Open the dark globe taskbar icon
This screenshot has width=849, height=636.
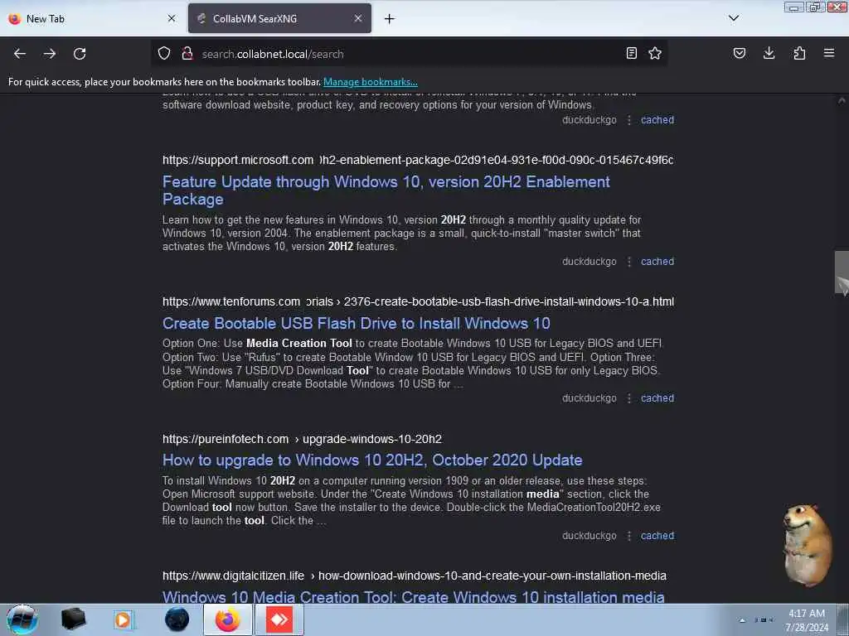[177, 619]
